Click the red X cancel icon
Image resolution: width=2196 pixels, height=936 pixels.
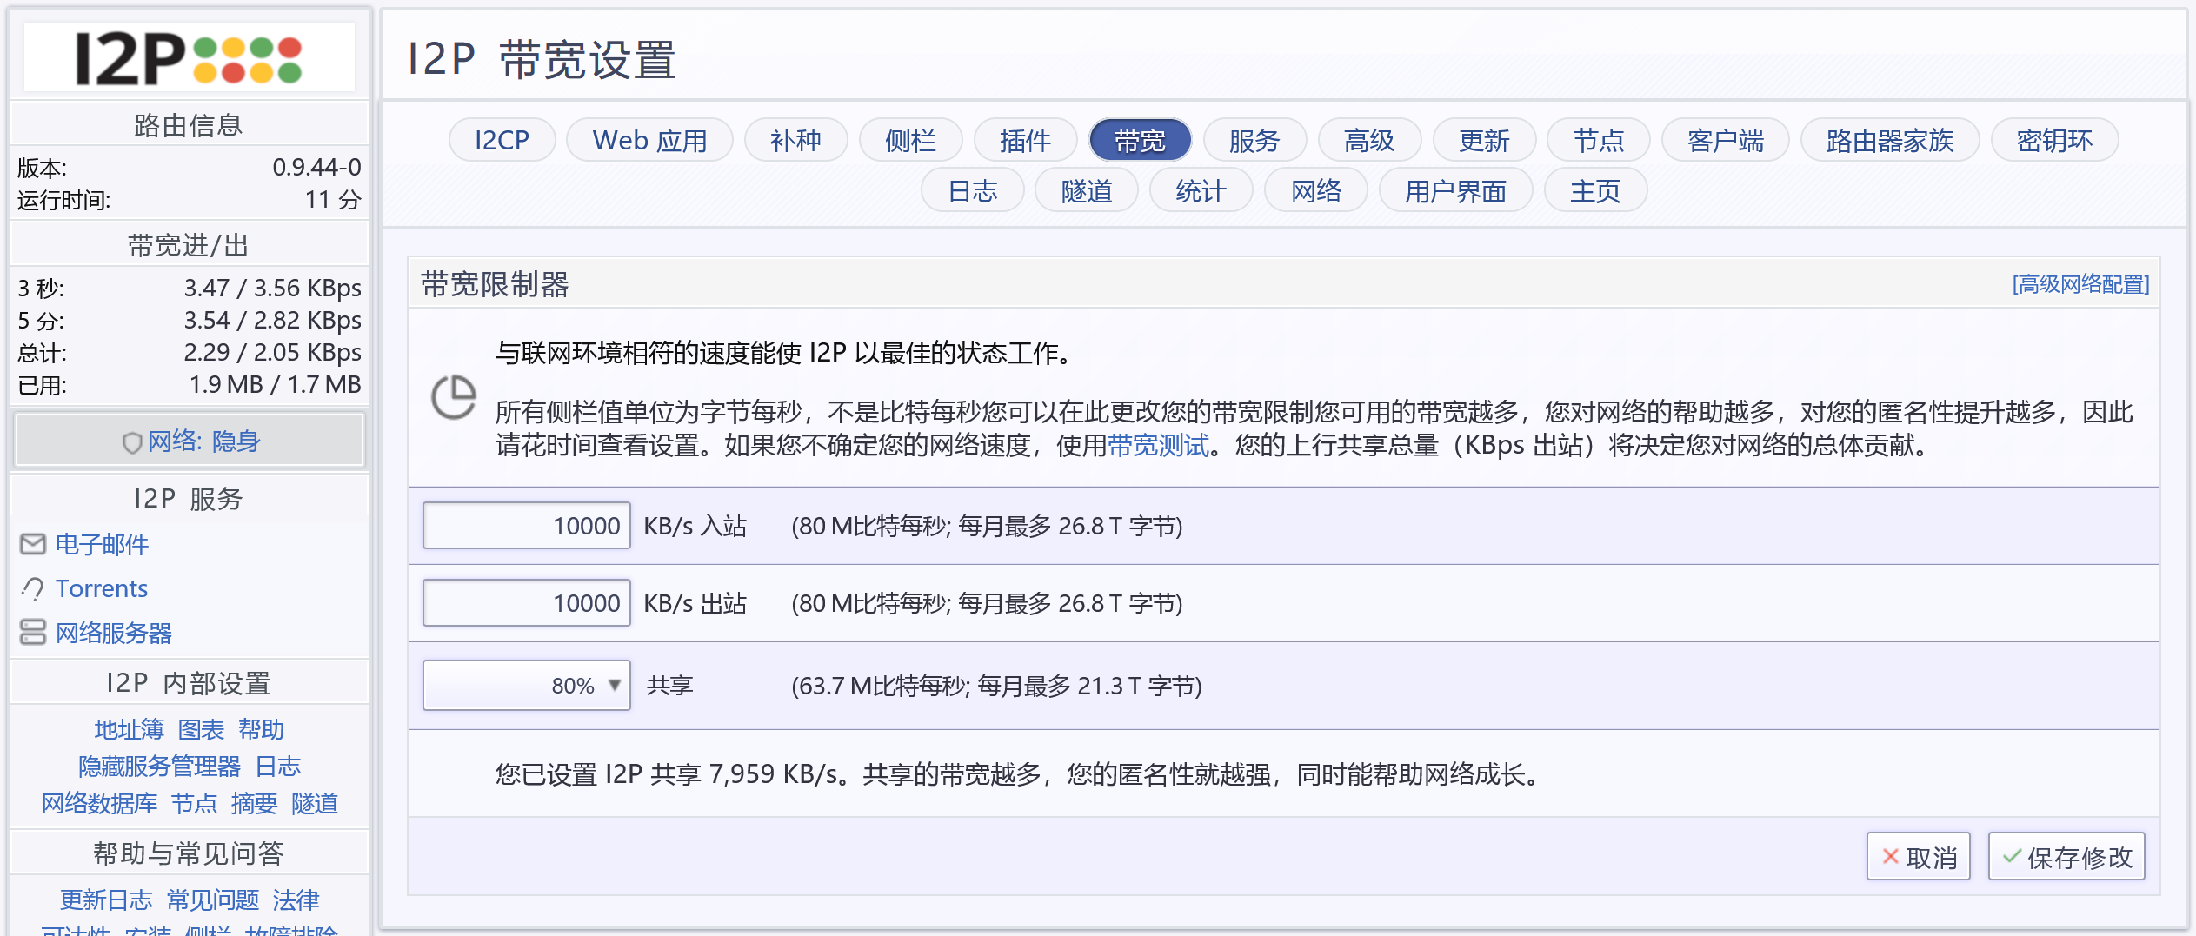pyautogui.click(x=1889, y=857)
